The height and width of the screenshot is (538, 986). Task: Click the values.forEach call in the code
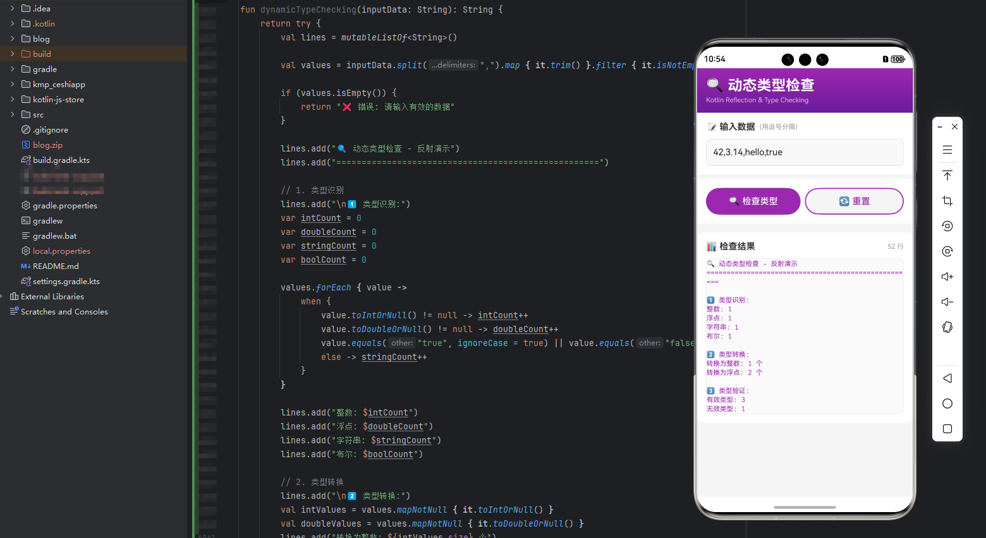pos(315,287)
